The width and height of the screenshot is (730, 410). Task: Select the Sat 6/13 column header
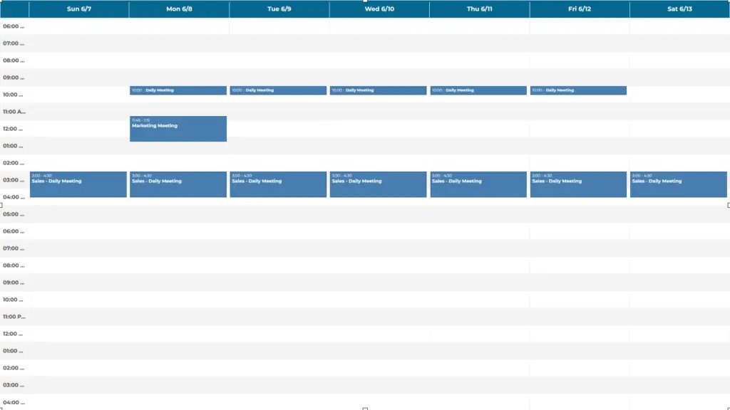coord(679,9)
